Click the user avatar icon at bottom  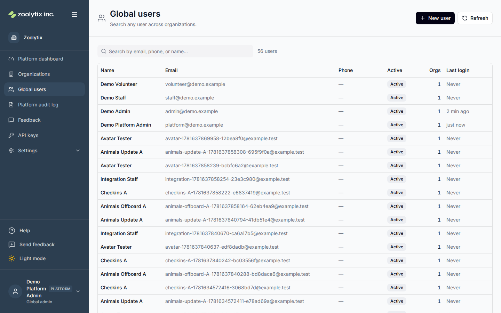point(15,291)
